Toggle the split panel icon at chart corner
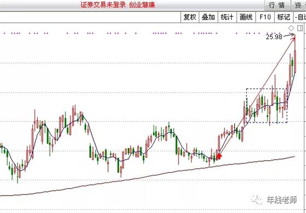Screen dimensions: 306x213 coord(300,28)
